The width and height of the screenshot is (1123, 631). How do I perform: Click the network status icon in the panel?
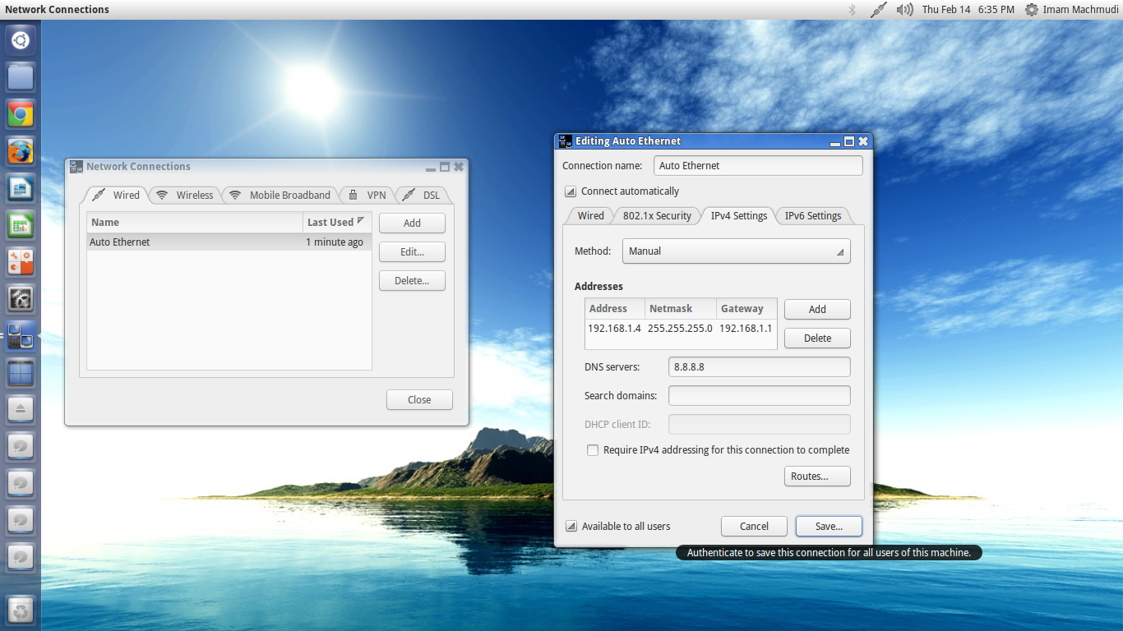click(x=878, y=9)
